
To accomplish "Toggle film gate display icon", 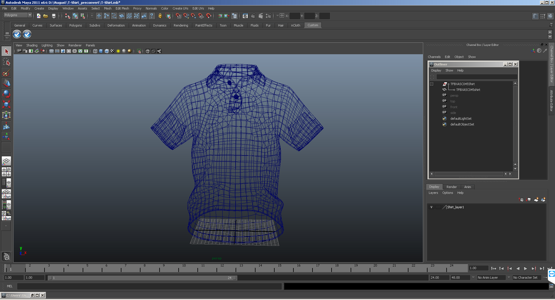I will pos(57,51).
